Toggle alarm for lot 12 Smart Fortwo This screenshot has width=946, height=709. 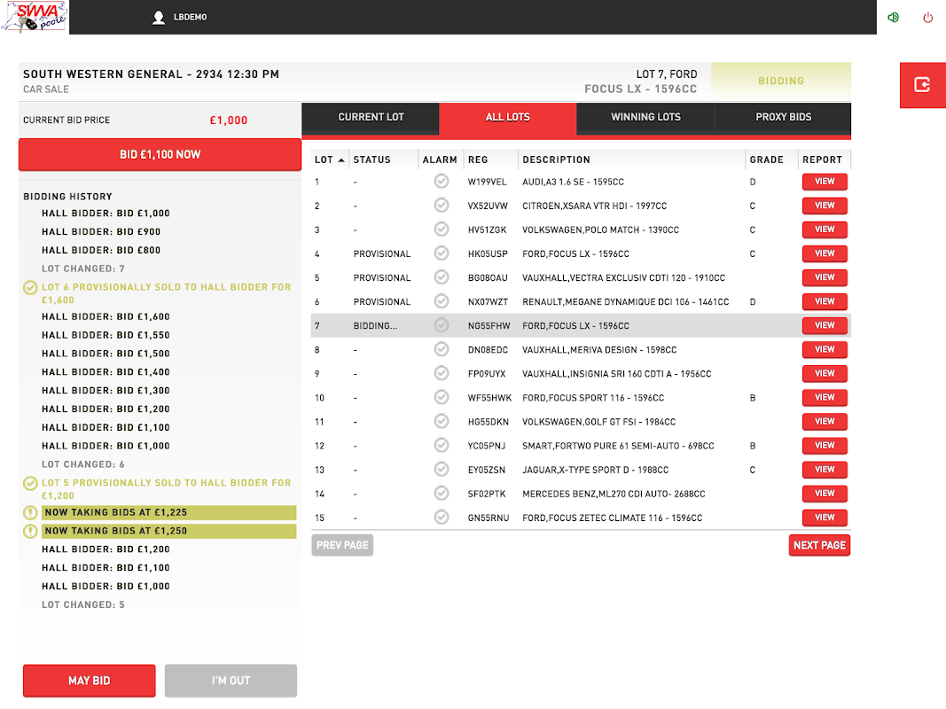[442, 446]
